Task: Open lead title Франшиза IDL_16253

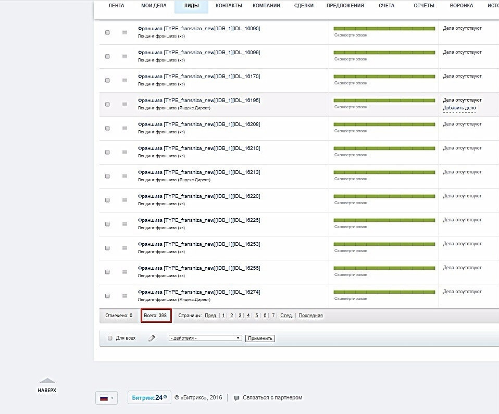Action: pyautogui.click(x=199, y=244)
